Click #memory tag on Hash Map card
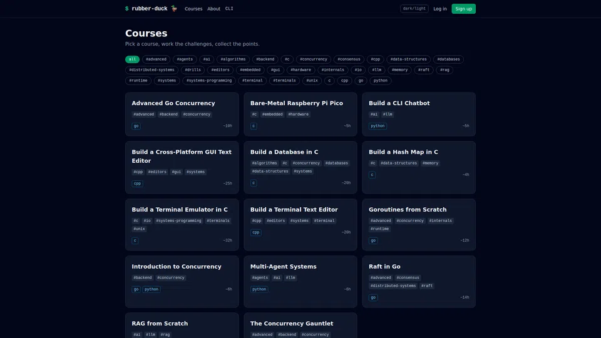Image resolution: width=601 pixels, height=338 pixels. click(x=430, y=163)
